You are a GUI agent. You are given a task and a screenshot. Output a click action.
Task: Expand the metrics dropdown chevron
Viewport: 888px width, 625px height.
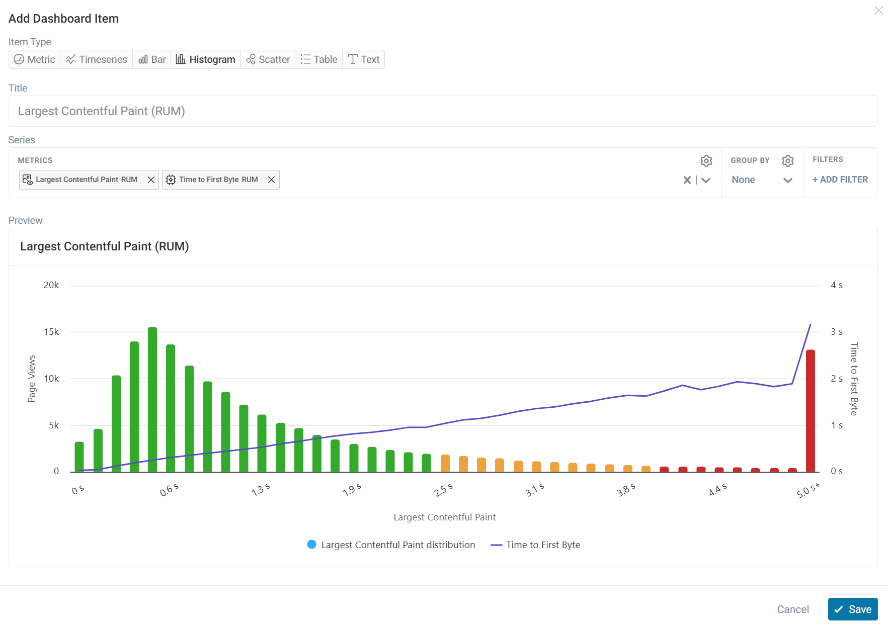tap(706, 180)
